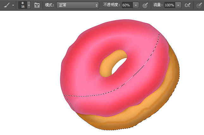Click the brush size 16 preview thumbnail
The image size is (204, 135).
[23, 5]
